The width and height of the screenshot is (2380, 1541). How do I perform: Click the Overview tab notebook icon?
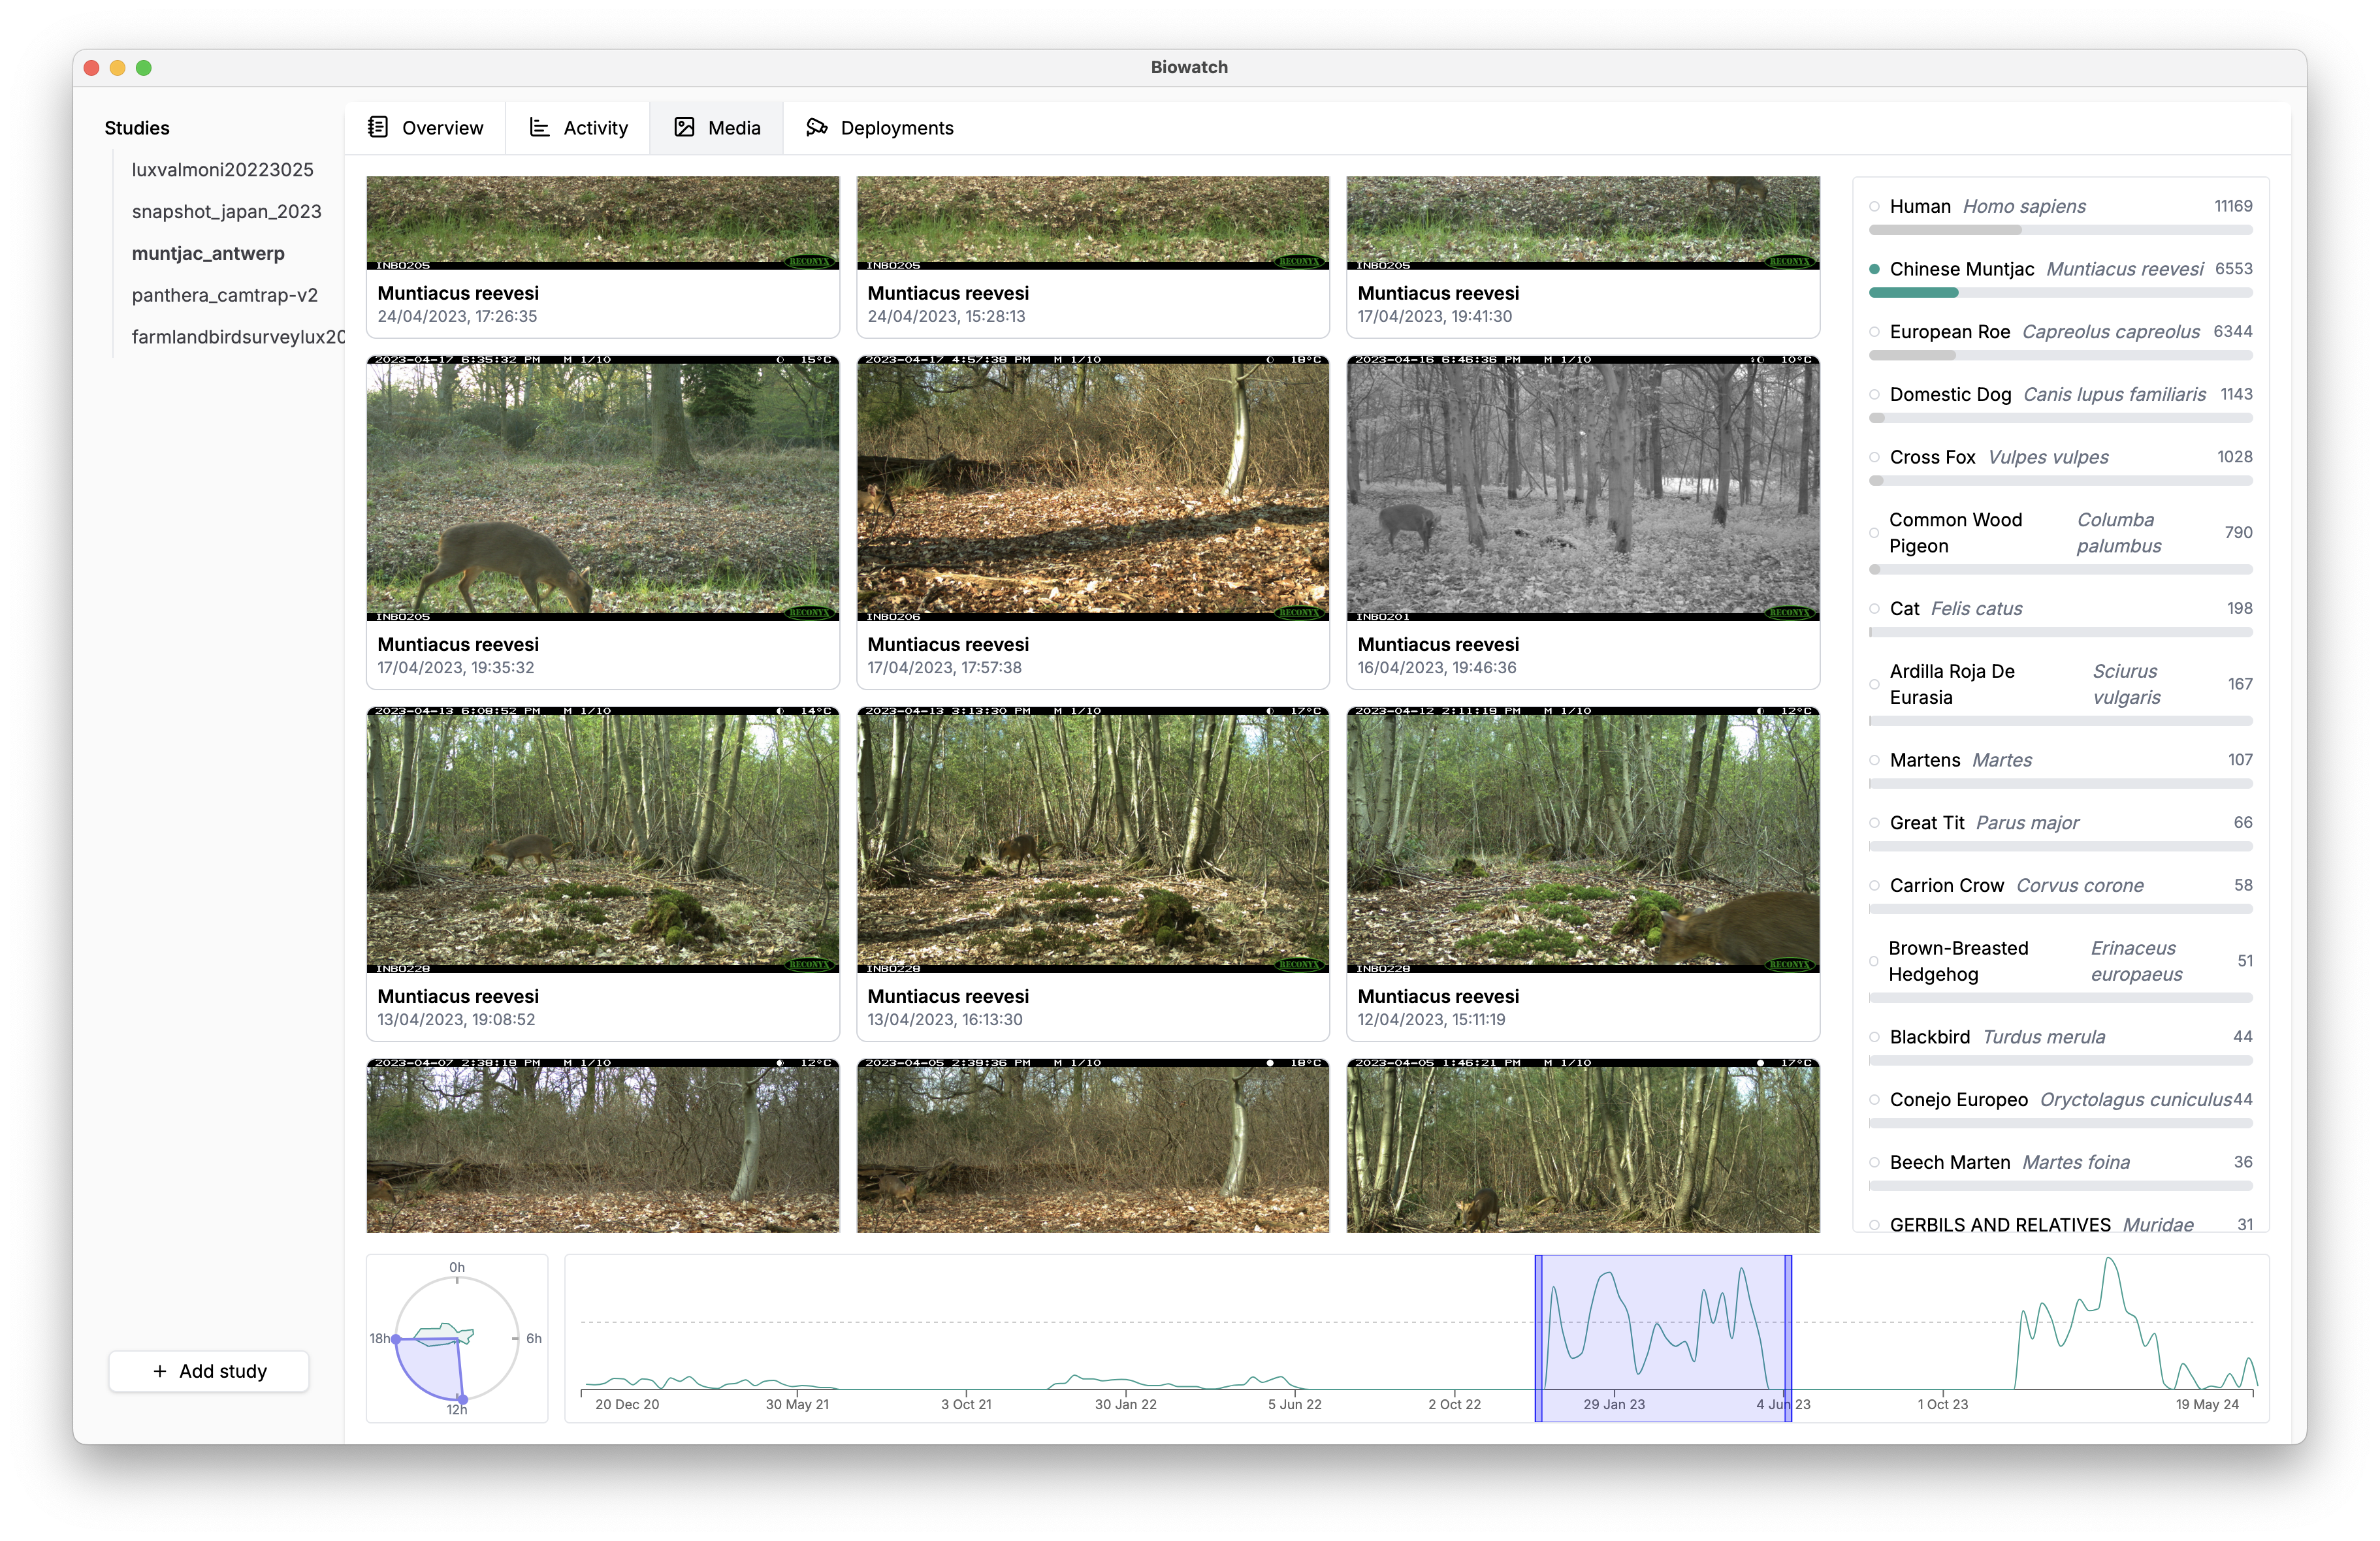(378, 127)
